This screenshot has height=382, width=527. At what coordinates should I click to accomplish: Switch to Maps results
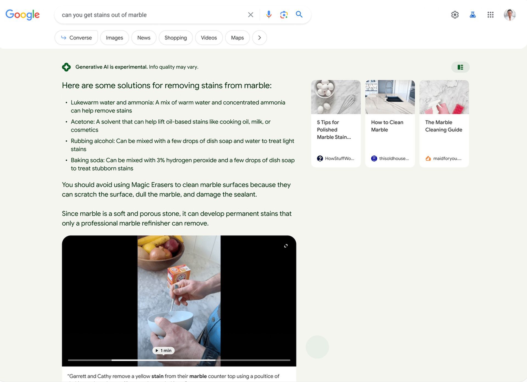coord(237,38)
